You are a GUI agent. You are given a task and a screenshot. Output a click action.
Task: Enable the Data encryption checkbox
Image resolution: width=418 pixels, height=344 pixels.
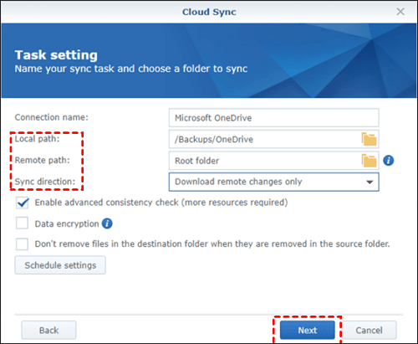pyautogui.click(x=22, y=223)
